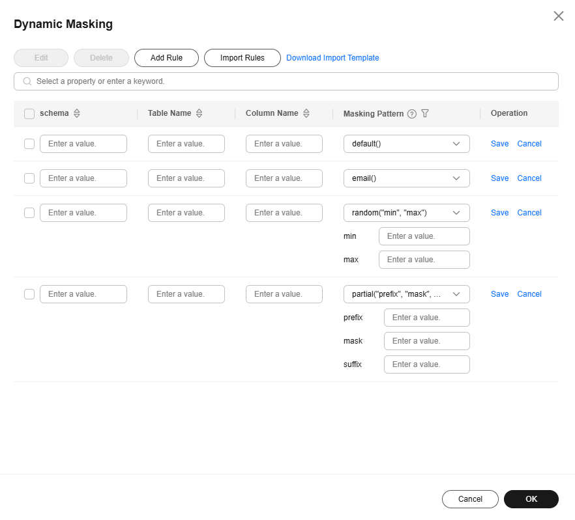Tick the random rule row checkbox

pyautogui.click(x=29, y=213)
